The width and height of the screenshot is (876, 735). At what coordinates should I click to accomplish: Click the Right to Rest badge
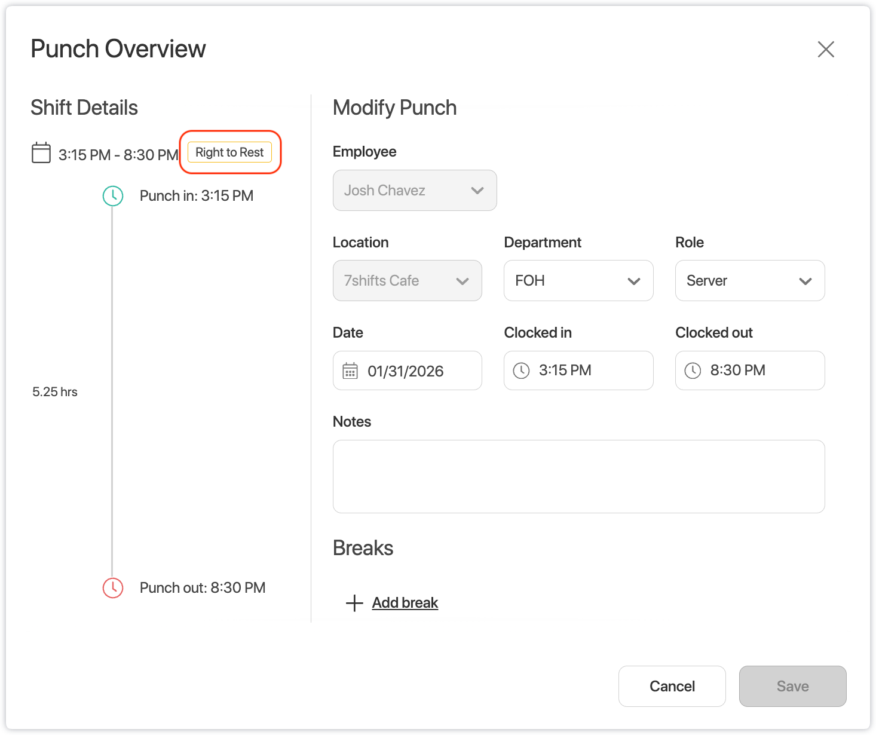click(x=229, y=152)
